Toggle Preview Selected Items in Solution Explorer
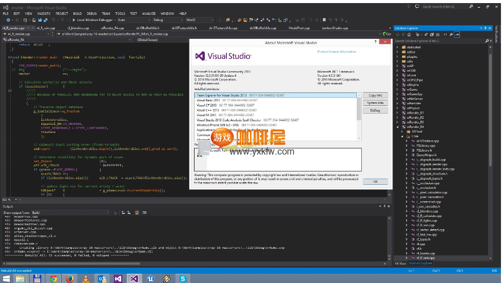The image size is (502, 283). coord(457,34)
